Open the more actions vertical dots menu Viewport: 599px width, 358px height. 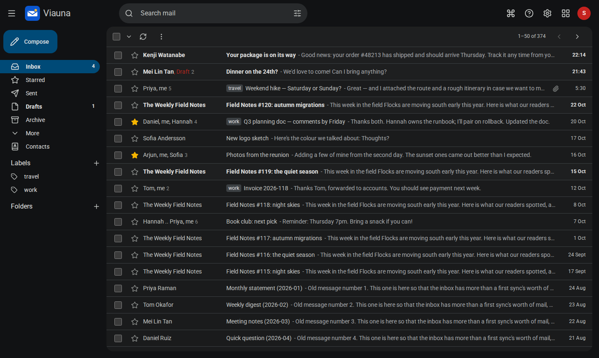point(161,37)
